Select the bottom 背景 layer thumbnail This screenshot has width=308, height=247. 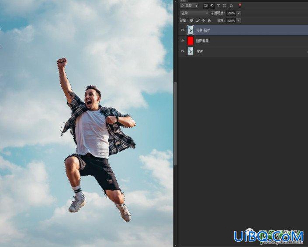(190, 51)
